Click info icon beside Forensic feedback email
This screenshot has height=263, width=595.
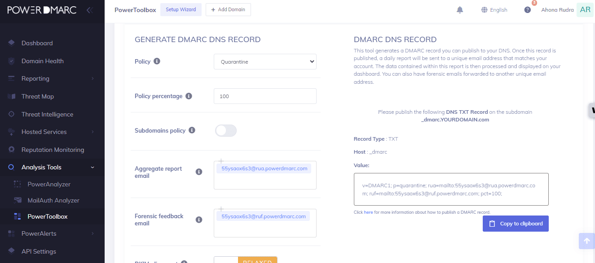tap(199, 220)
